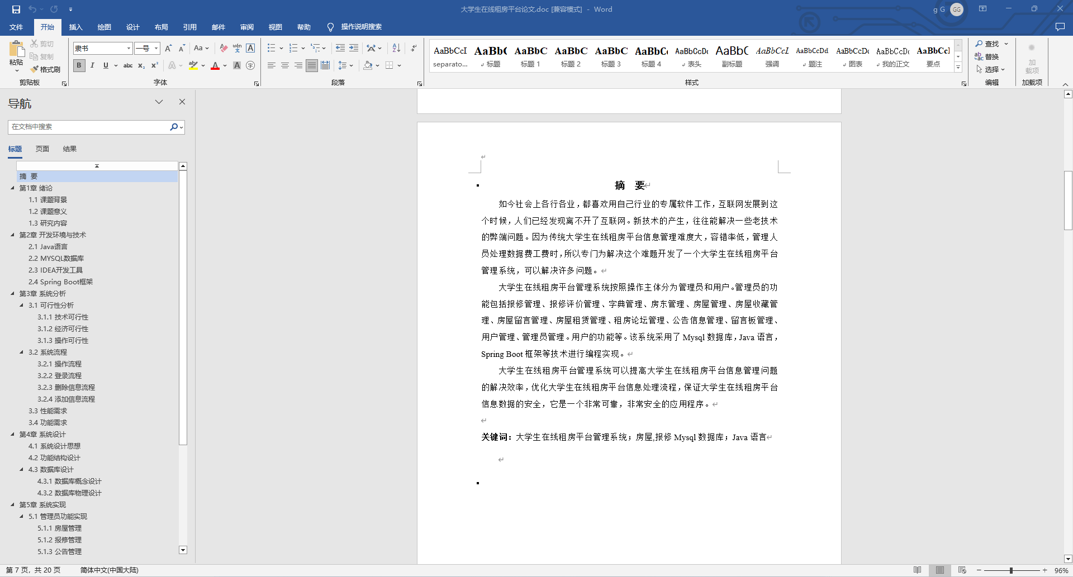Align paragraph text left
The image size is (1073, 577).
(272, 65)
